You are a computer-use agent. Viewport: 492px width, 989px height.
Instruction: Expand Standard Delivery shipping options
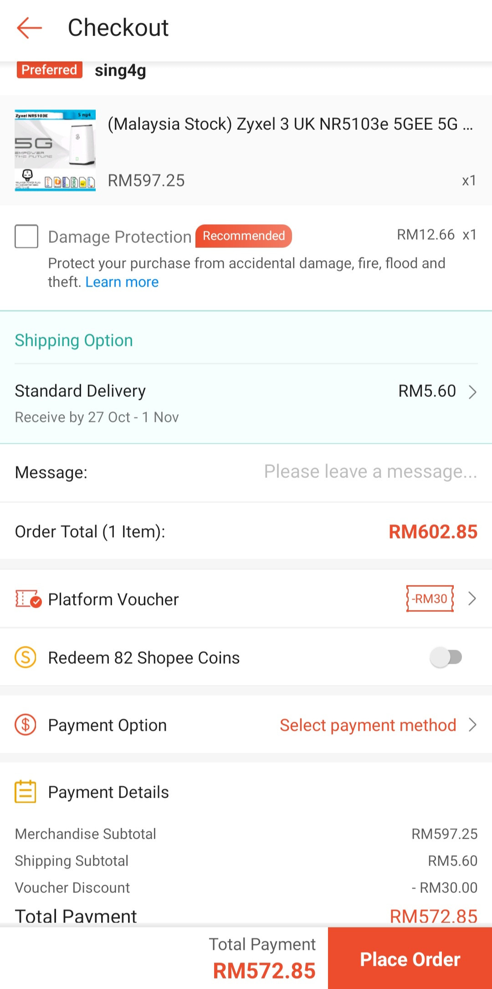[472, 392]
